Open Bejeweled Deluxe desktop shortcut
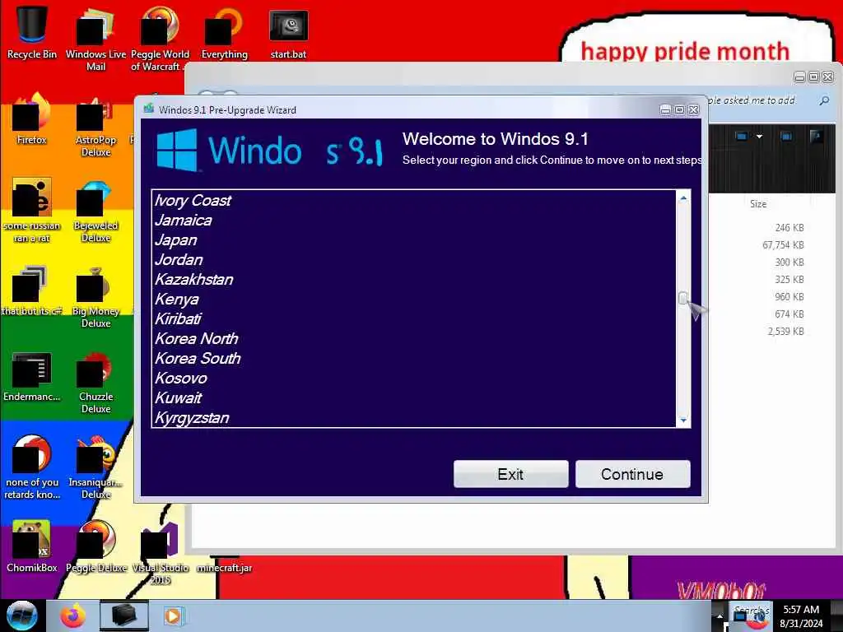The image size is (843, 632). click(95, 210)
